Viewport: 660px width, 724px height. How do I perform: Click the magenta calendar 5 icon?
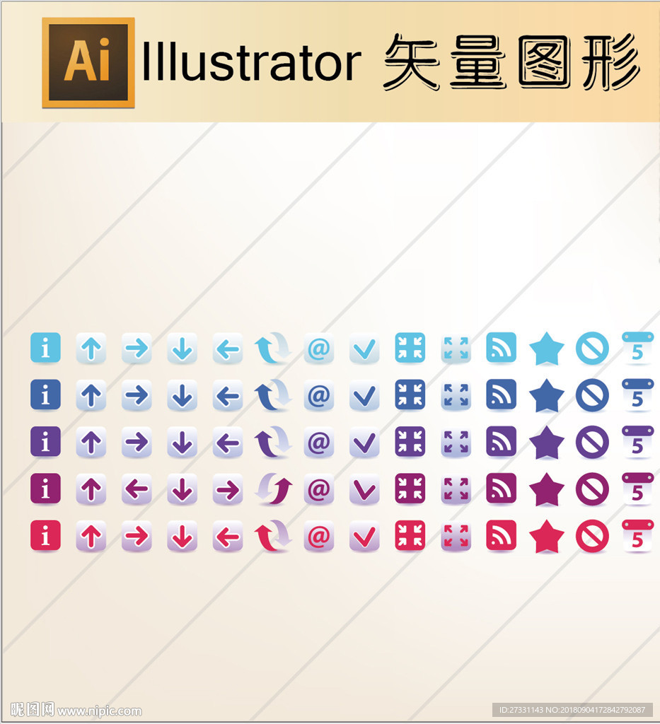click(x=638, y=489)
